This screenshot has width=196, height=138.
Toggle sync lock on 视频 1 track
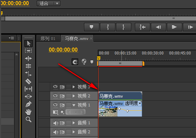point(62,105)
